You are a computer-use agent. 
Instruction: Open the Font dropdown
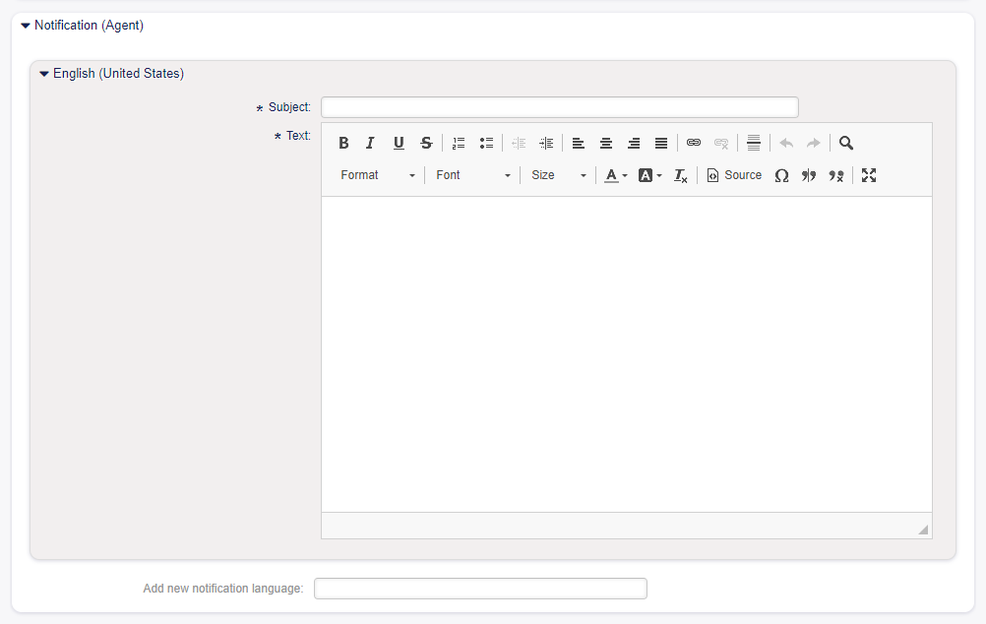(473, 175)
